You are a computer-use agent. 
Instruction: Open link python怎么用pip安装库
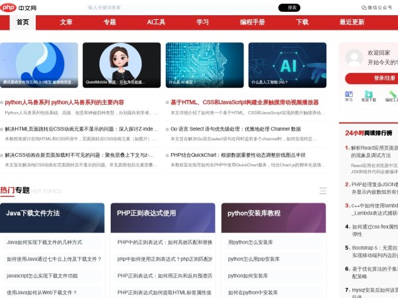coord(253,259)
